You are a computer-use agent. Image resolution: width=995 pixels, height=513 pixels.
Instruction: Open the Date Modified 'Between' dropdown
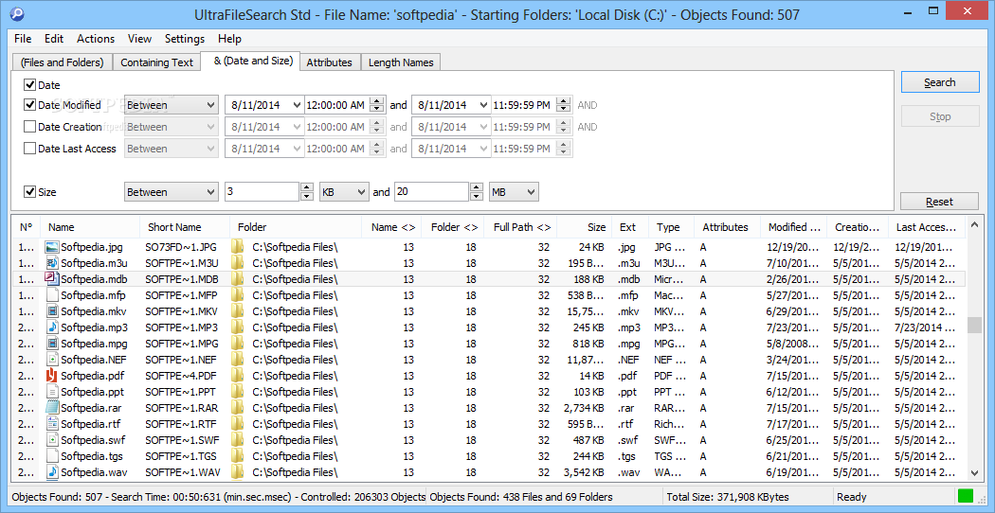[x=172, y=105]
